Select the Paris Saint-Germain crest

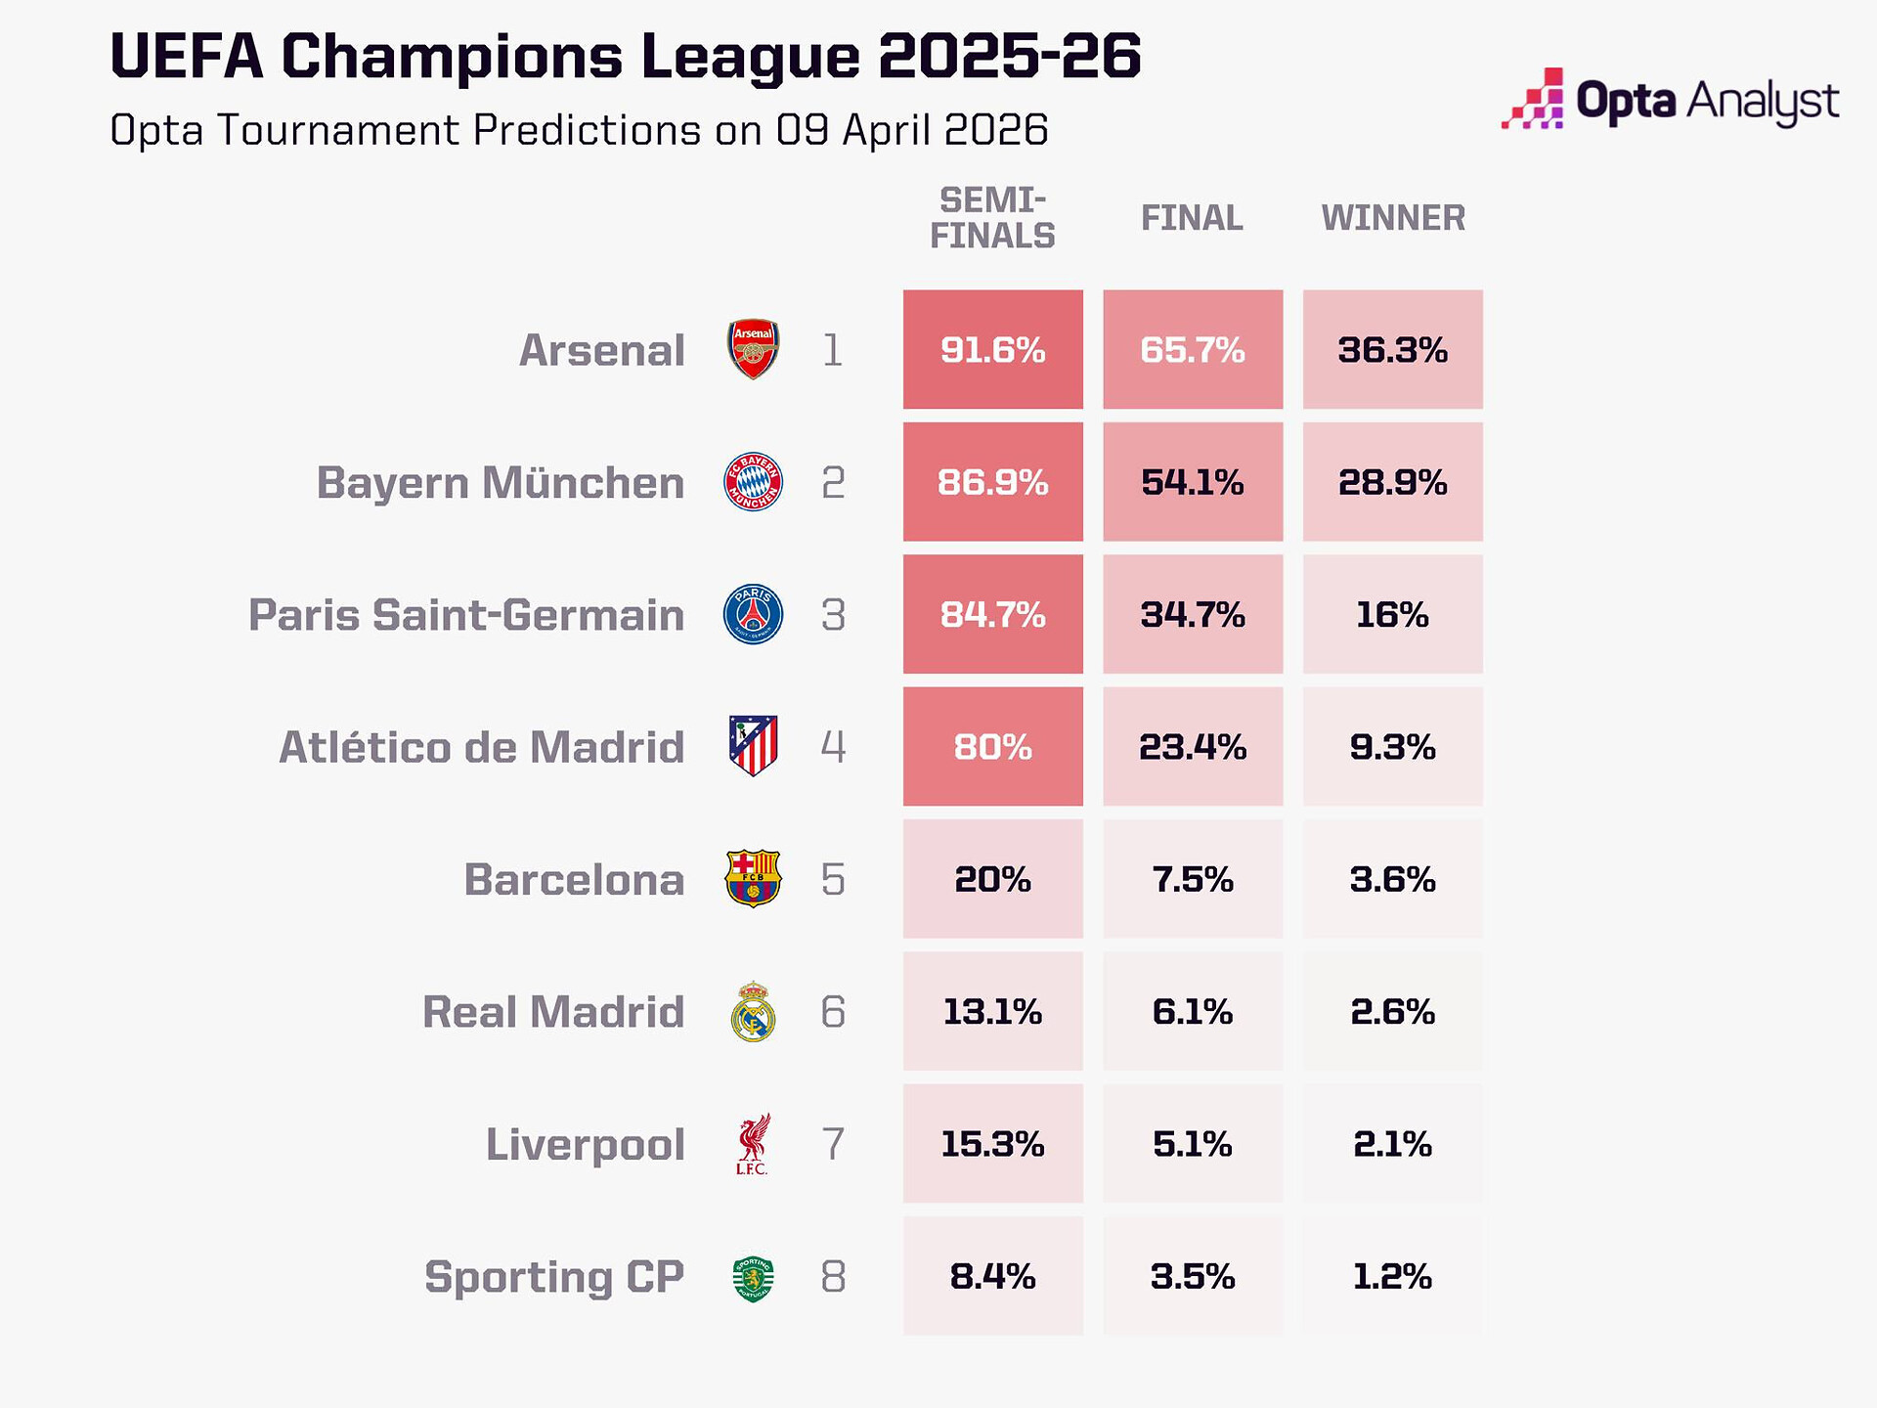(x=753, y=614)
